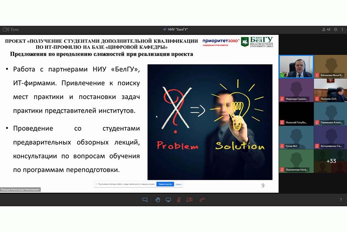Select Полухин О.Н. video tile
This screenshot has width=347, height=232.
[x=330, y=90]
